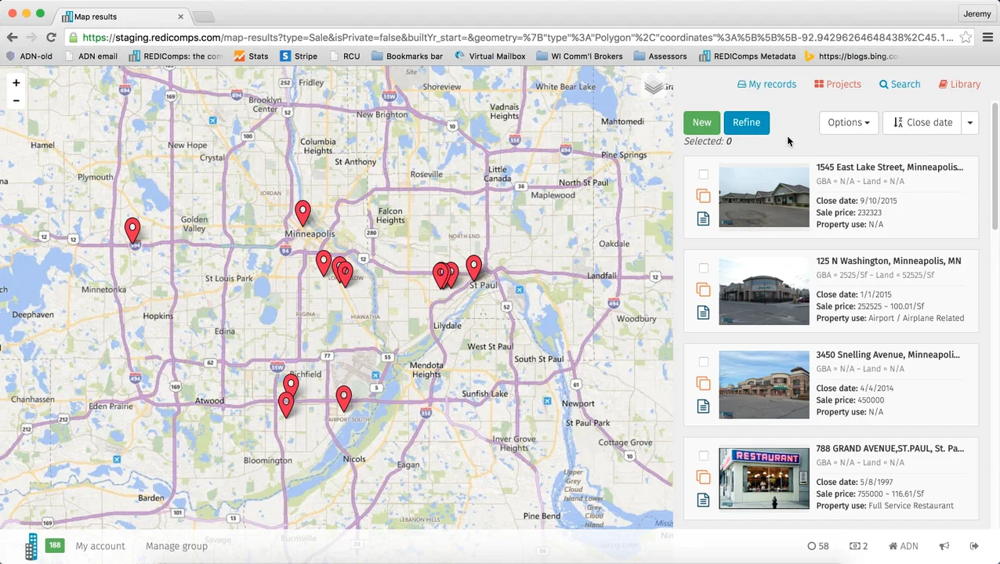
Task: Select the upper map pin in Richfield
Action: (x=291, y=385)
